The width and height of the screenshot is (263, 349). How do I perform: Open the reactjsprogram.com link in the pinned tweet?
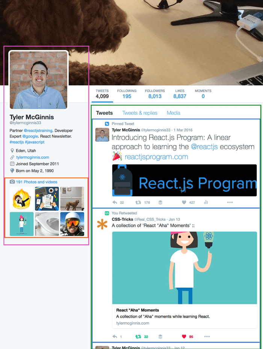pos(156,157)
